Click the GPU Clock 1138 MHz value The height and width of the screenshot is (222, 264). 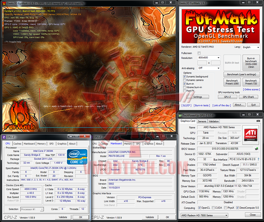(204, 191)
